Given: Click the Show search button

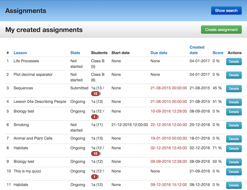Looking at the screenshot, I should tap(226, 11).
